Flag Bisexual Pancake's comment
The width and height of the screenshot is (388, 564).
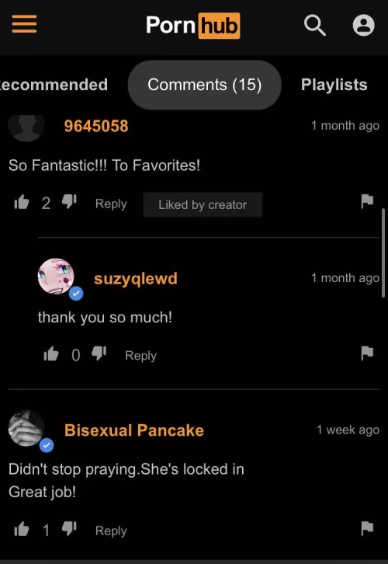pyautogui.click(x=367, y=528)
